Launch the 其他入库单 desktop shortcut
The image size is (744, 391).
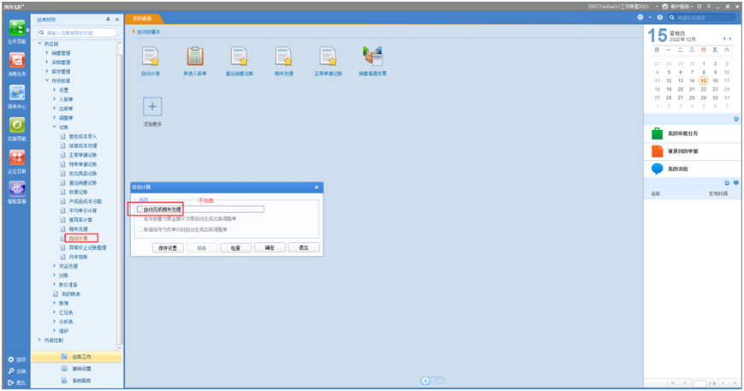(x=194, y=58)
